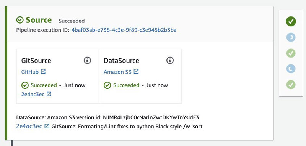Select the first dark green checkmark stage indicator

[x=291, y=21]
